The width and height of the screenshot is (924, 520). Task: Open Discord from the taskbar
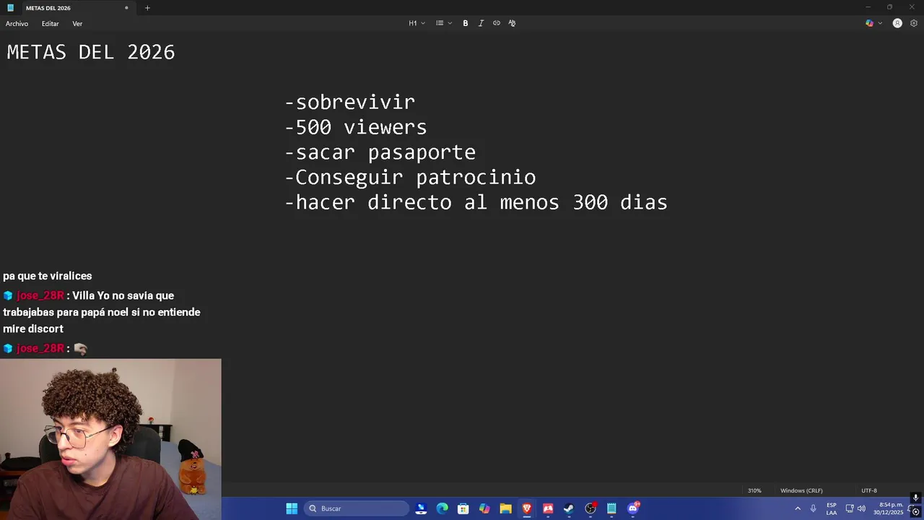pyautogui.click(x=633, y=508)
